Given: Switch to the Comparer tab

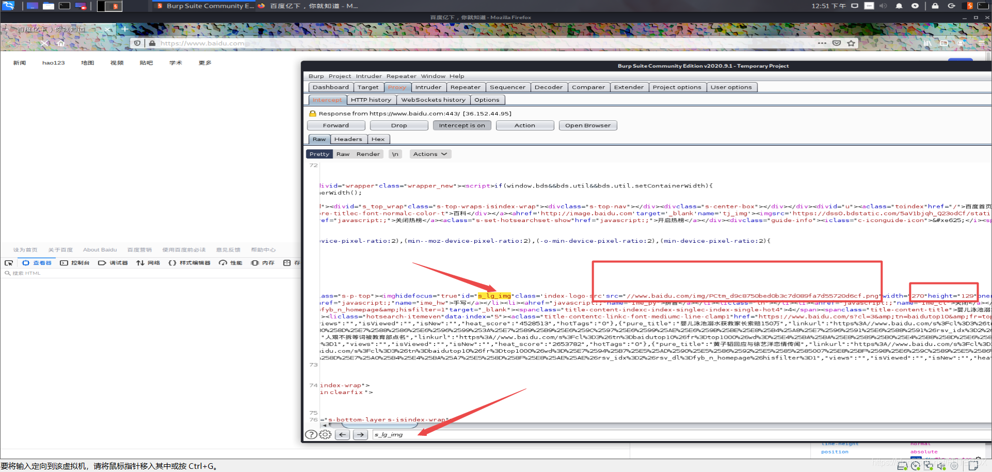Looking at the screenshot, I should [588, 87].
